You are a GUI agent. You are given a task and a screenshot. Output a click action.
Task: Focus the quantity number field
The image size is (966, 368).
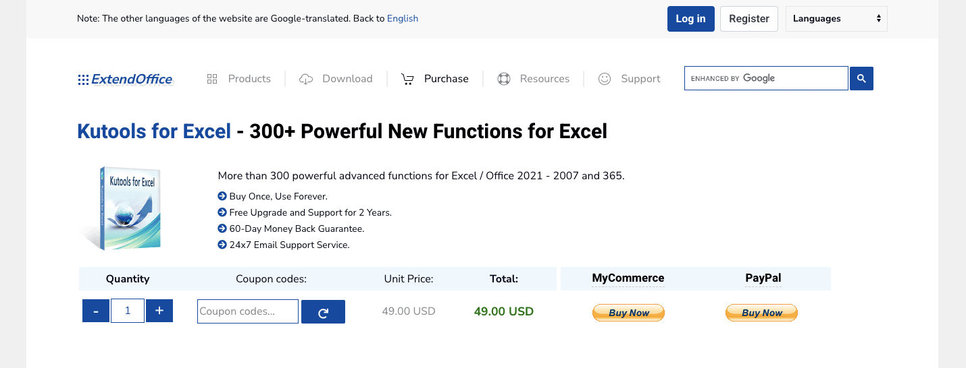(128, 311)
